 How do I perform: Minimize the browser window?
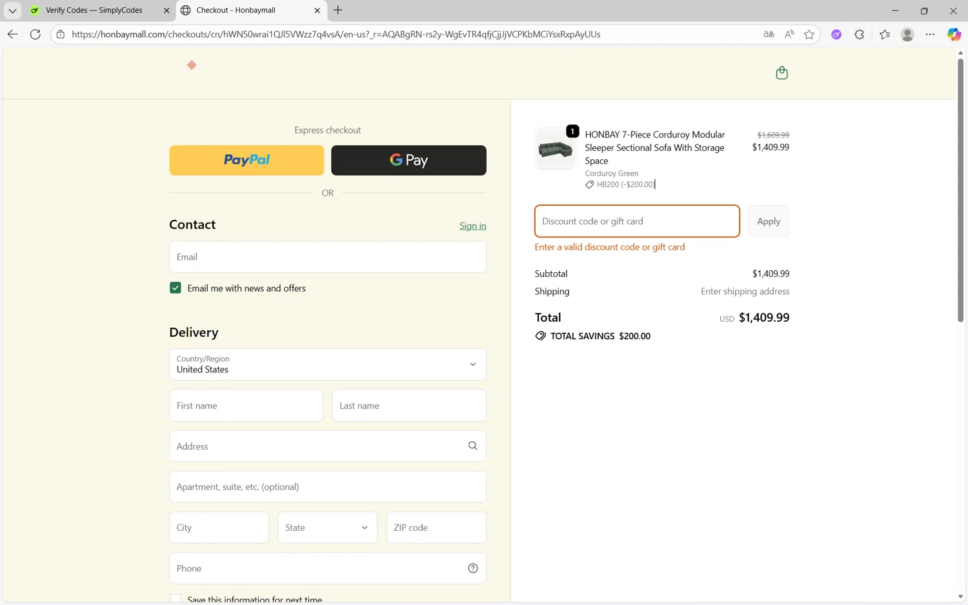[895, 10]
